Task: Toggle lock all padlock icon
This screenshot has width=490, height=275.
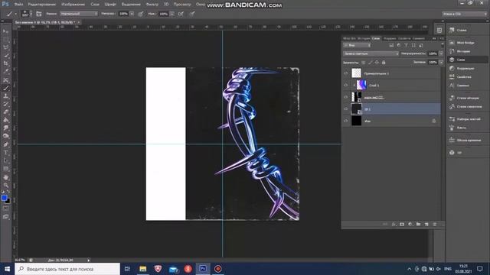Action: pos(384,63)
